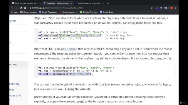Switch to the Kotlin Program to Check tab

pos(89,3)
